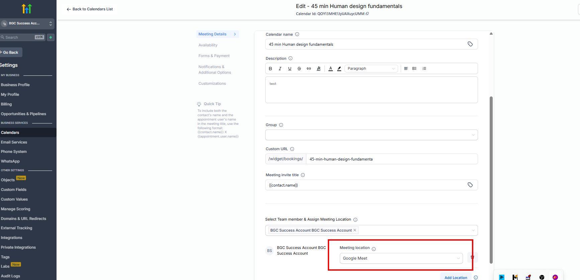Click the clear formatting icon

[318, 68]
